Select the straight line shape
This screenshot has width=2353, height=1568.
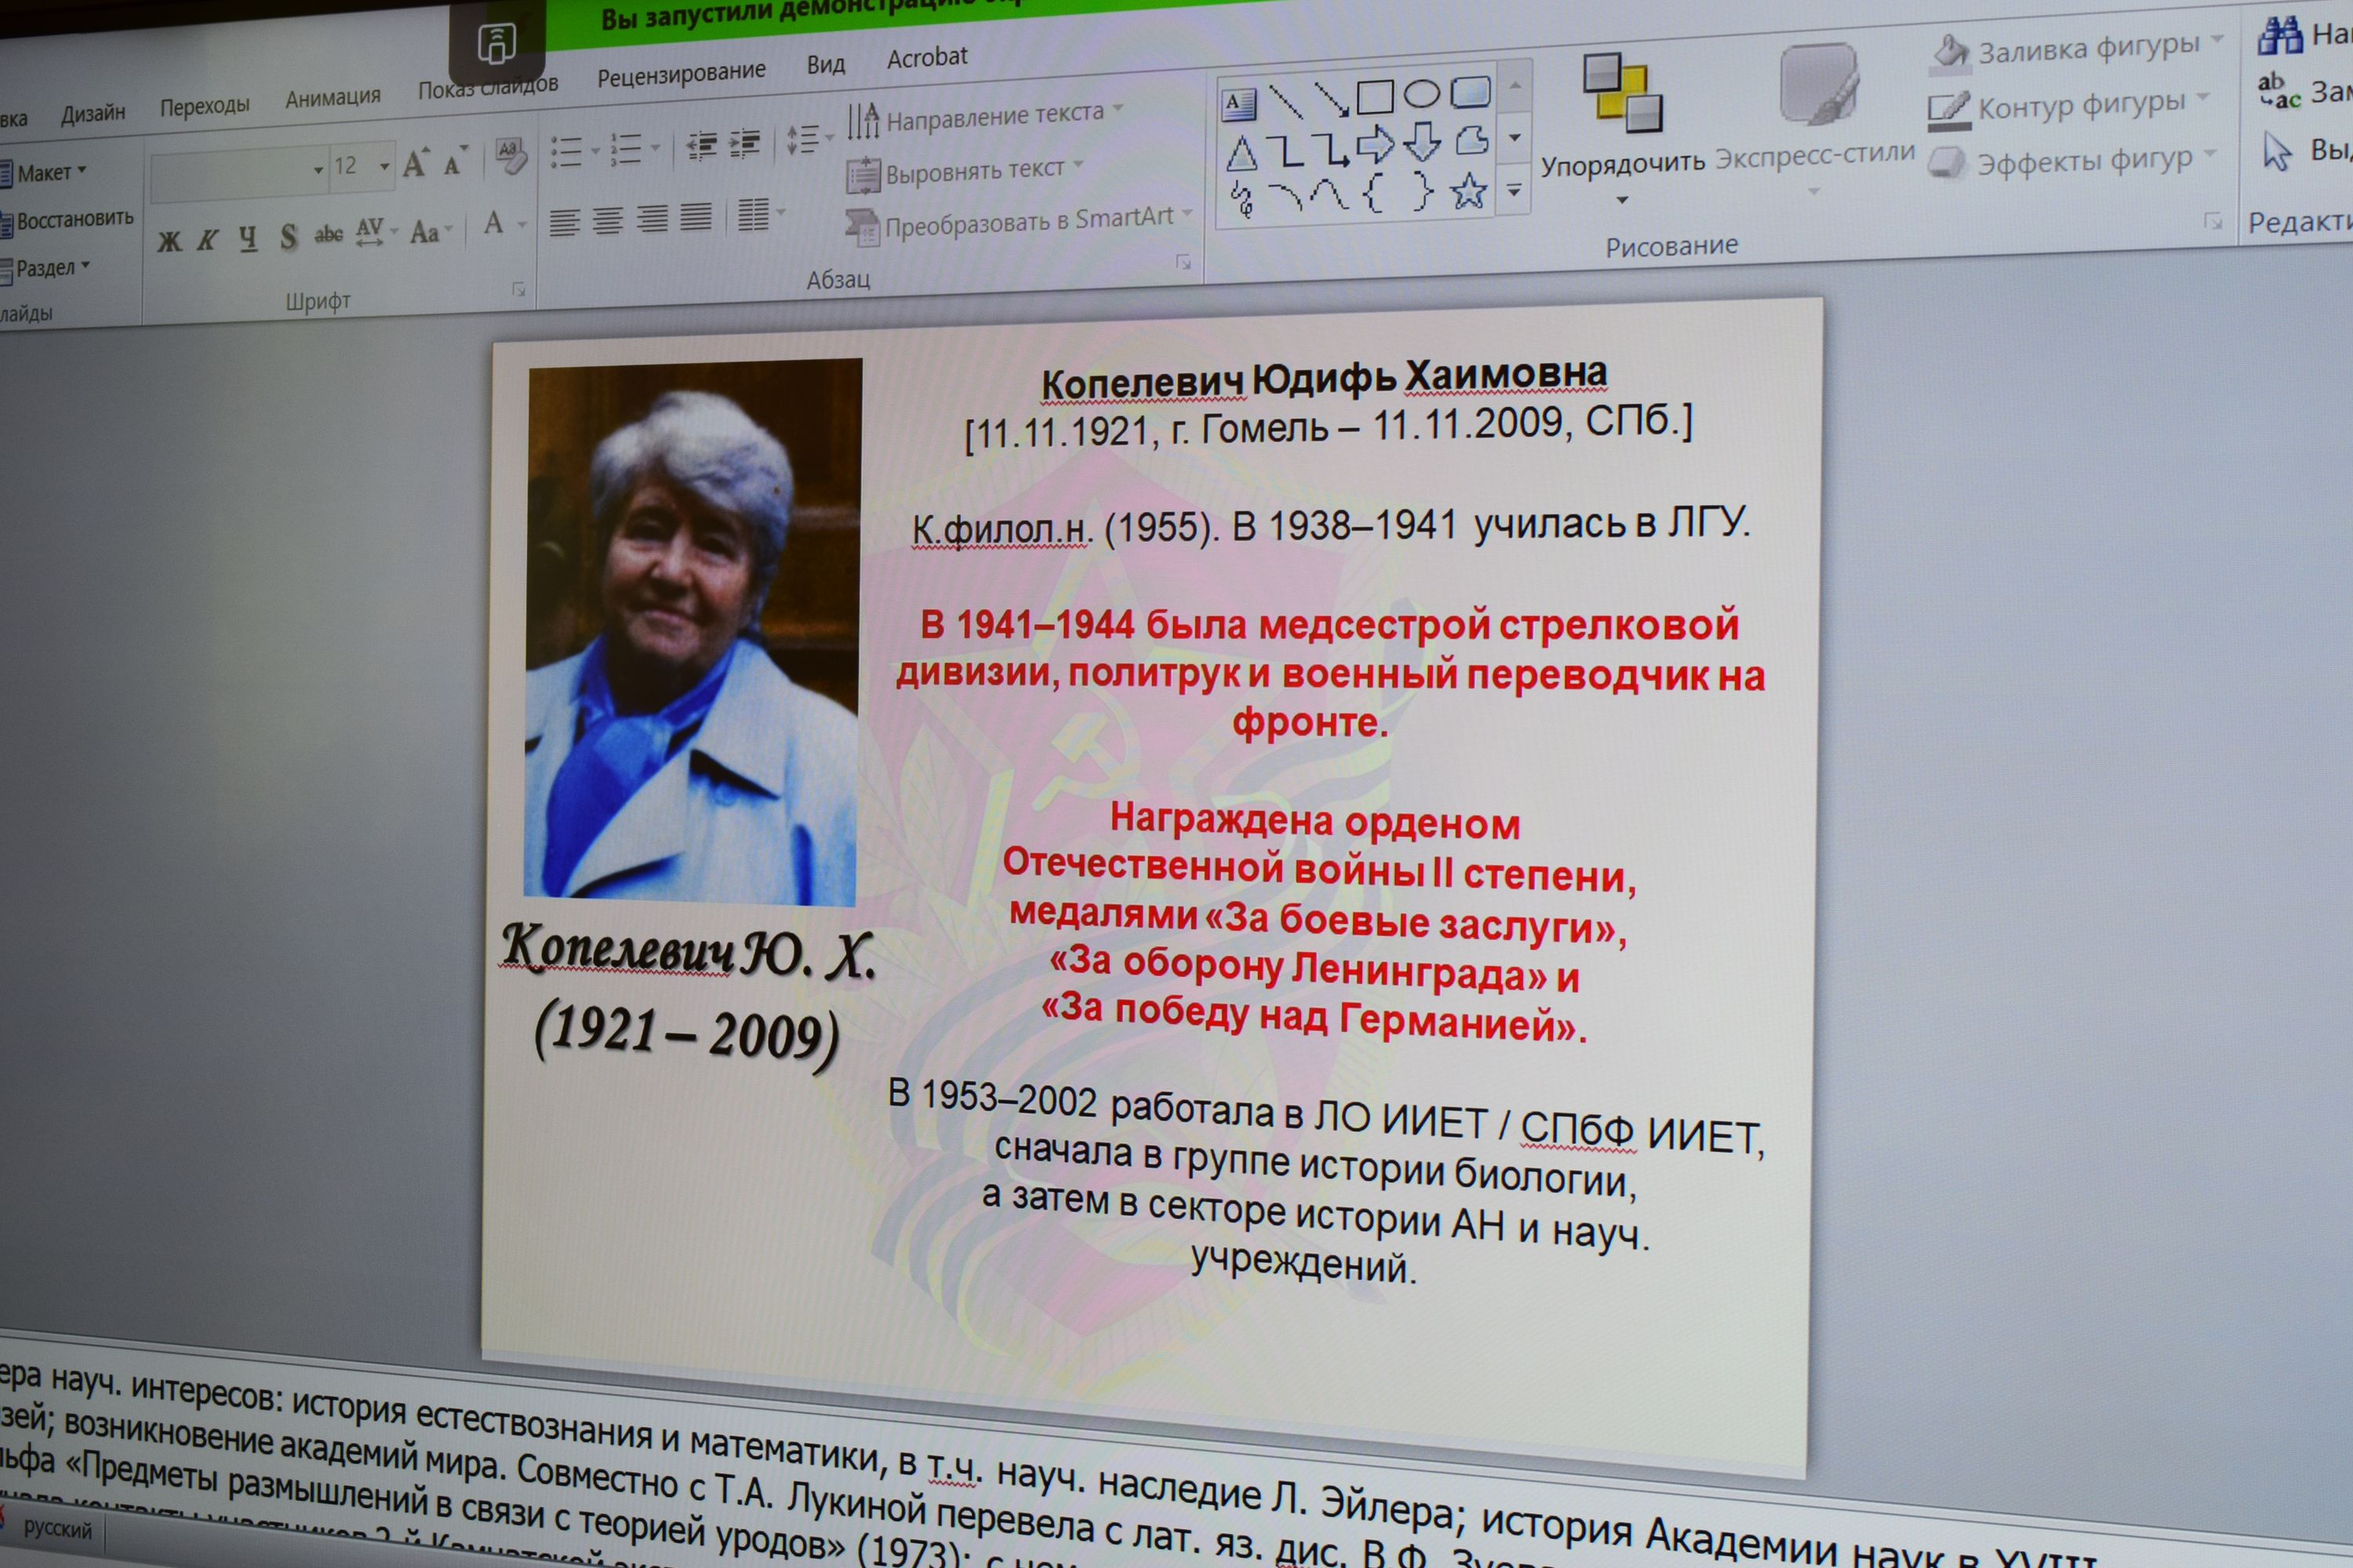tap(1285, 100)
